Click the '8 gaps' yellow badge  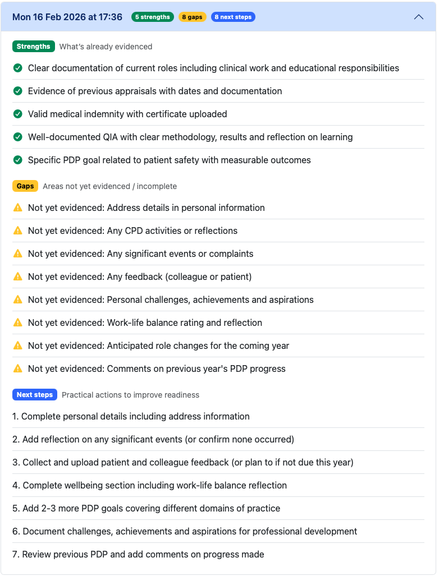(192, 17)
